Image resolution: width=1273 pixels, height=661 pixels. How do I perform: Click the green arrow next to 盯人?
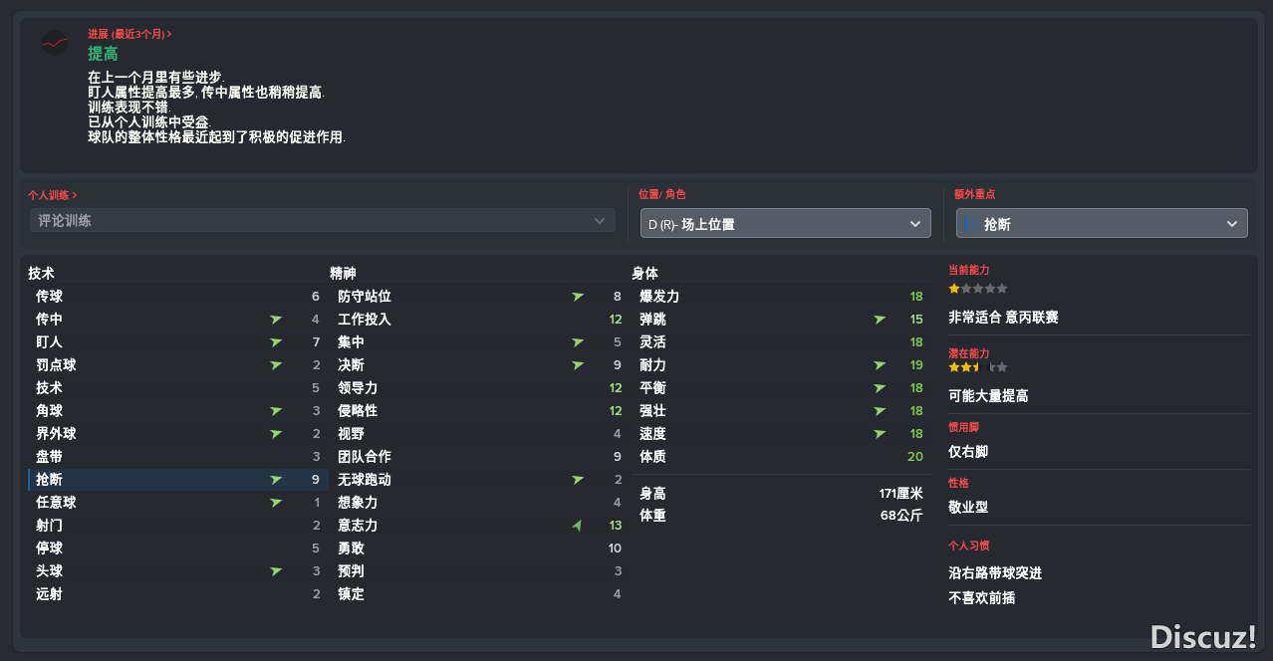pos(276,342)
